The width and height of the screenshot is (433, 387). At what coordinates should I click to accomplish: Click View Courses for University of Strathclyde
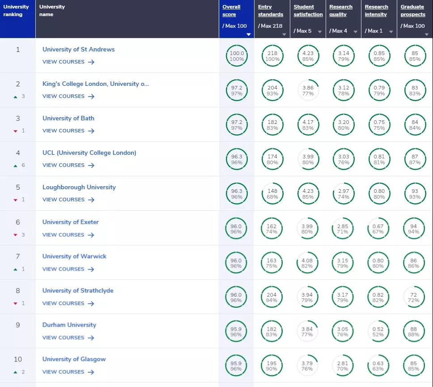(64, 303)
